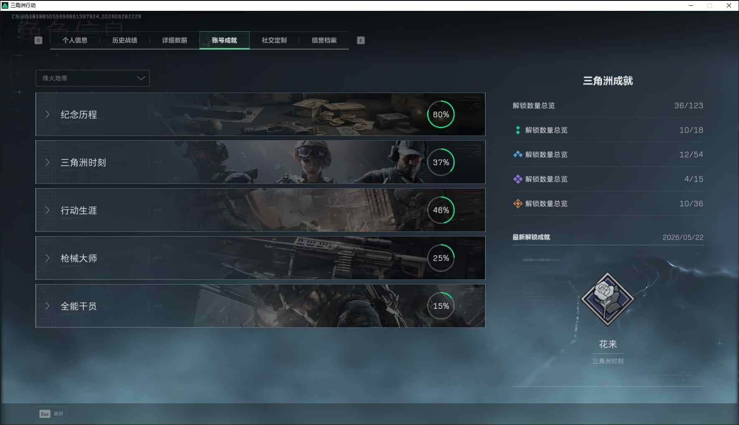Click the E key icon right of tabs
The width and height of the screenshot is (739, 425).
(x=361, y=40)
